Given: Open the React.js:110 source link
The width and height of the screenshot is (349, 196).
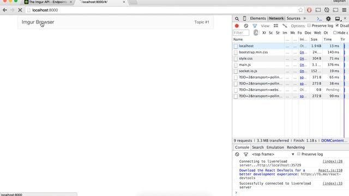Looking at the screenshot, I should pyautogui.click(x=330, y=170).
